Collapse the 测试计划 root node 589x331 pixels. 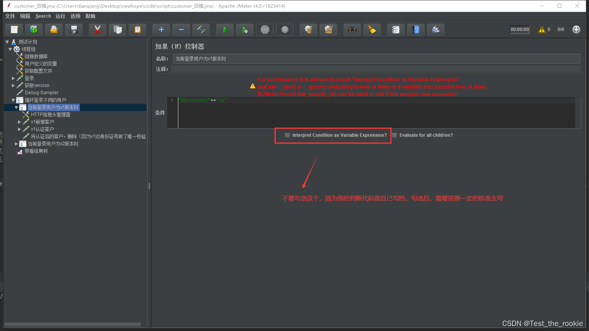click(x=7, y=42)
